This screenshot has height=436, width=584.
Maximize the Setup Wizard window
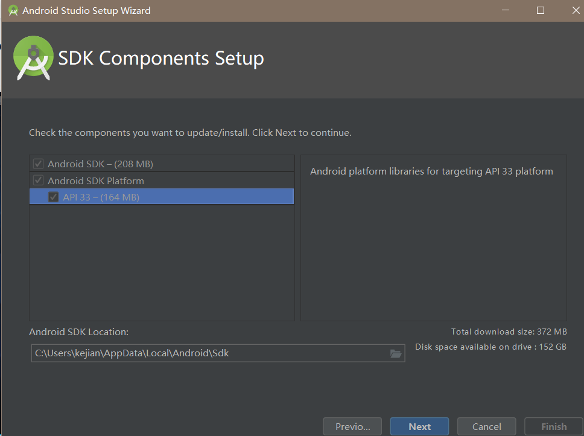tap(541, 10)
